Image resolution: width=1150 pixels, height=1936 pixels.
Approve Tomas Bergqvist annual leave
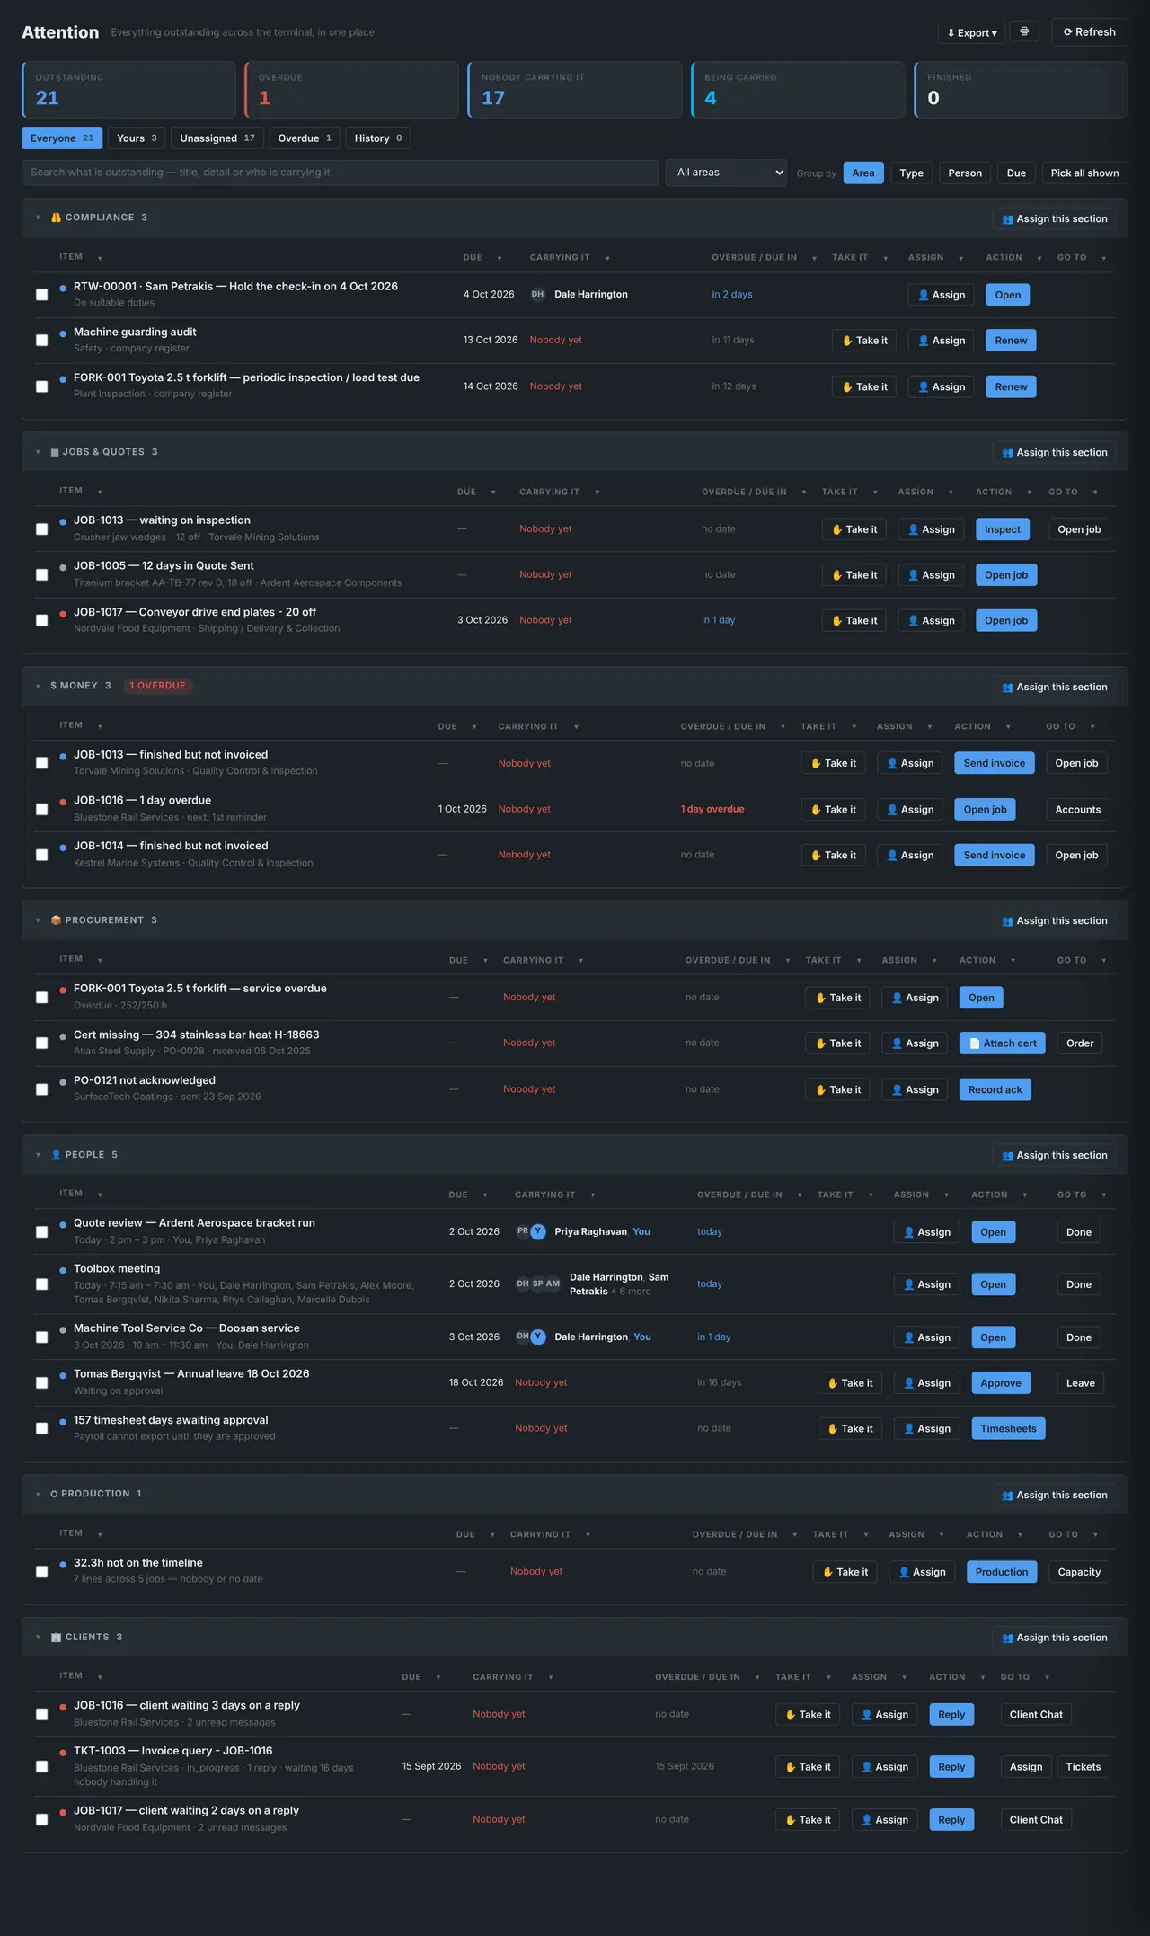pyautogui.click(x=1001, y=1383)
